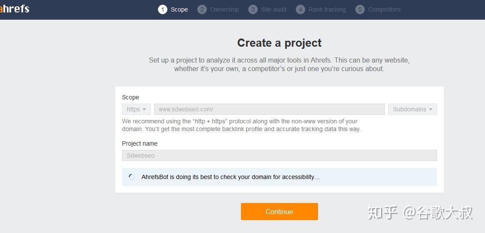Click the step 4 circle icon
Screen dimensions: 485x233
[301, 9]
